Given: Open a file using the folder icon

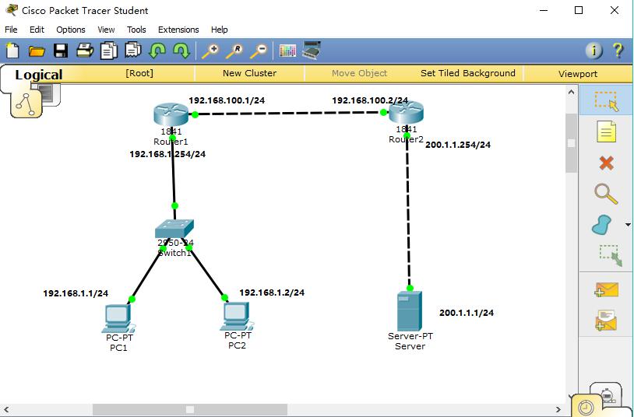Looking at the screenshot, I should tap(37, 51).
